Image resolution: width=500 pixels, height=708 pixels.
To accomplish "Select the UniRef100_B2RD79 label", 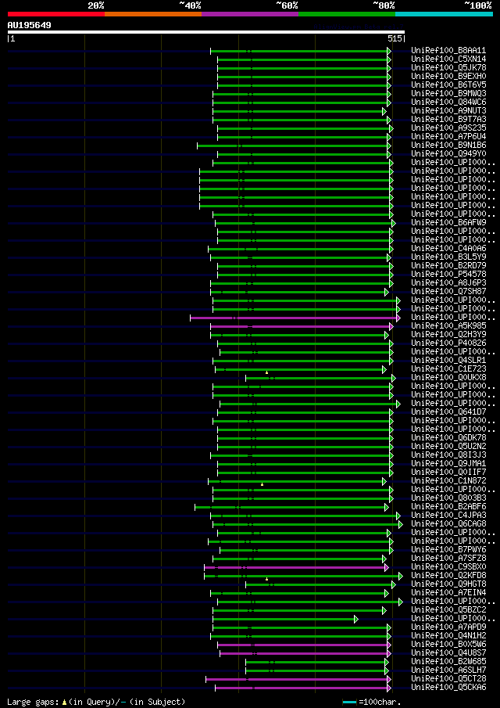I will point(448,266).
